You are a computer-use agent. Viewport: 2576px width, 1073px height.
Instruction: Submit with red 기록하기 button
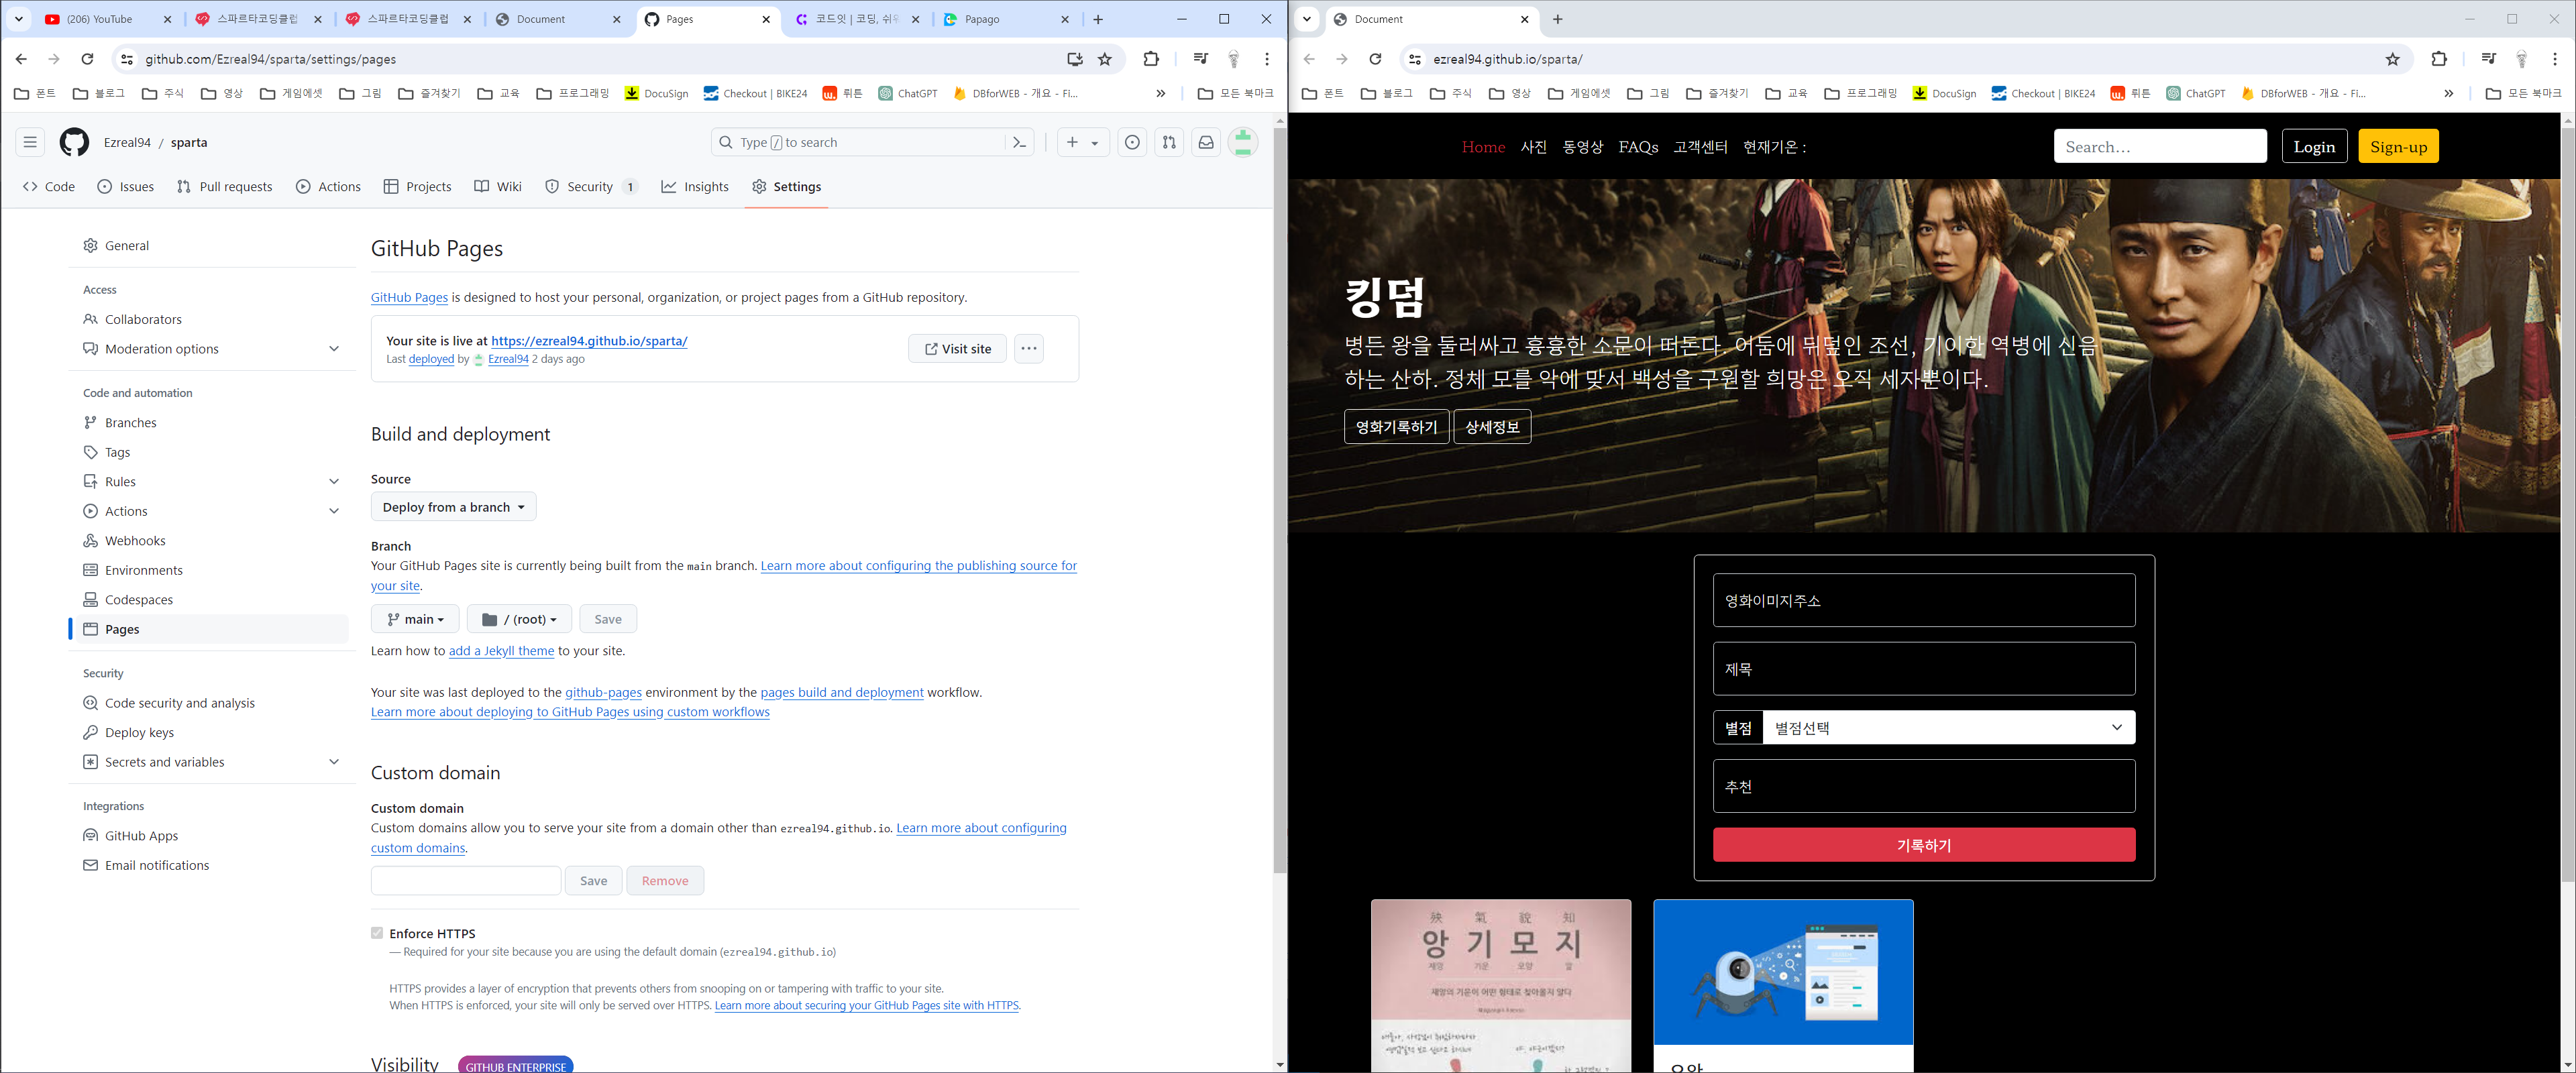[1924, 845]
